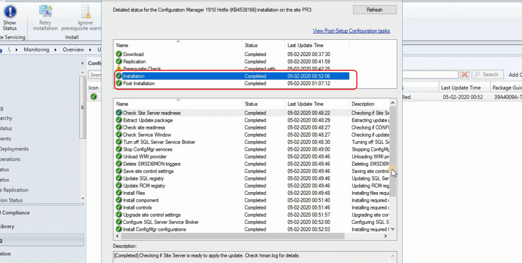
Task: Select the Update RCM registry step row
Action: (252, 186)
